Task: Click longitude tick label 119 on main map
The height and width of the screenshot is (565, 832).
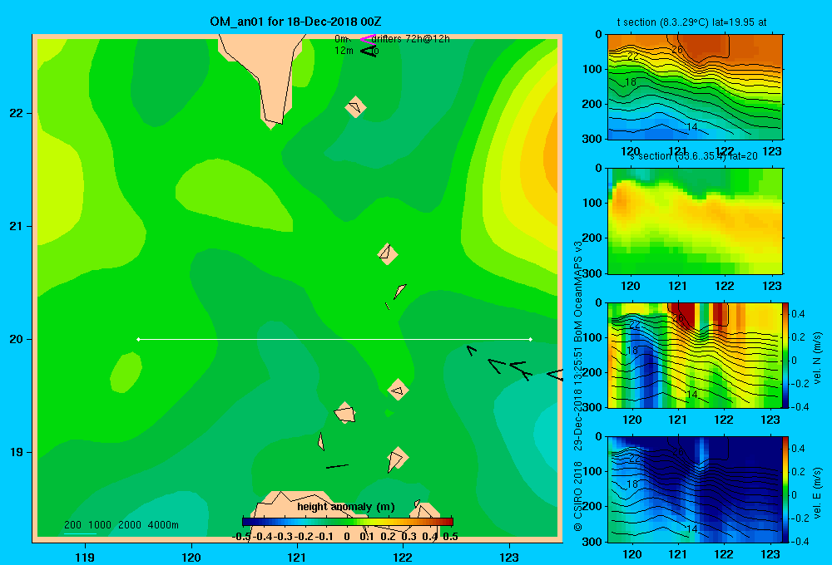Action: click(x=85, y=557)
